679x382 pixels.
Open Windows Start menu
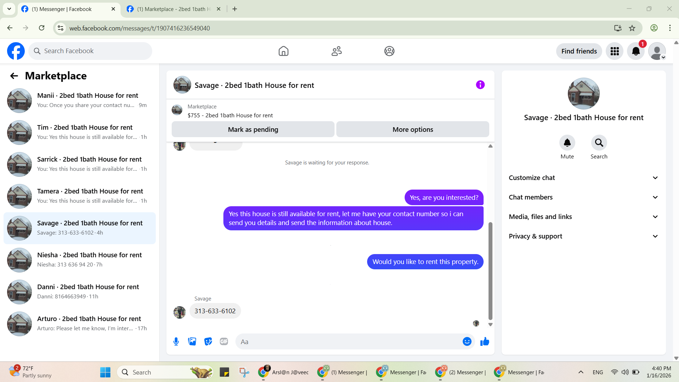tap(105, 372)
